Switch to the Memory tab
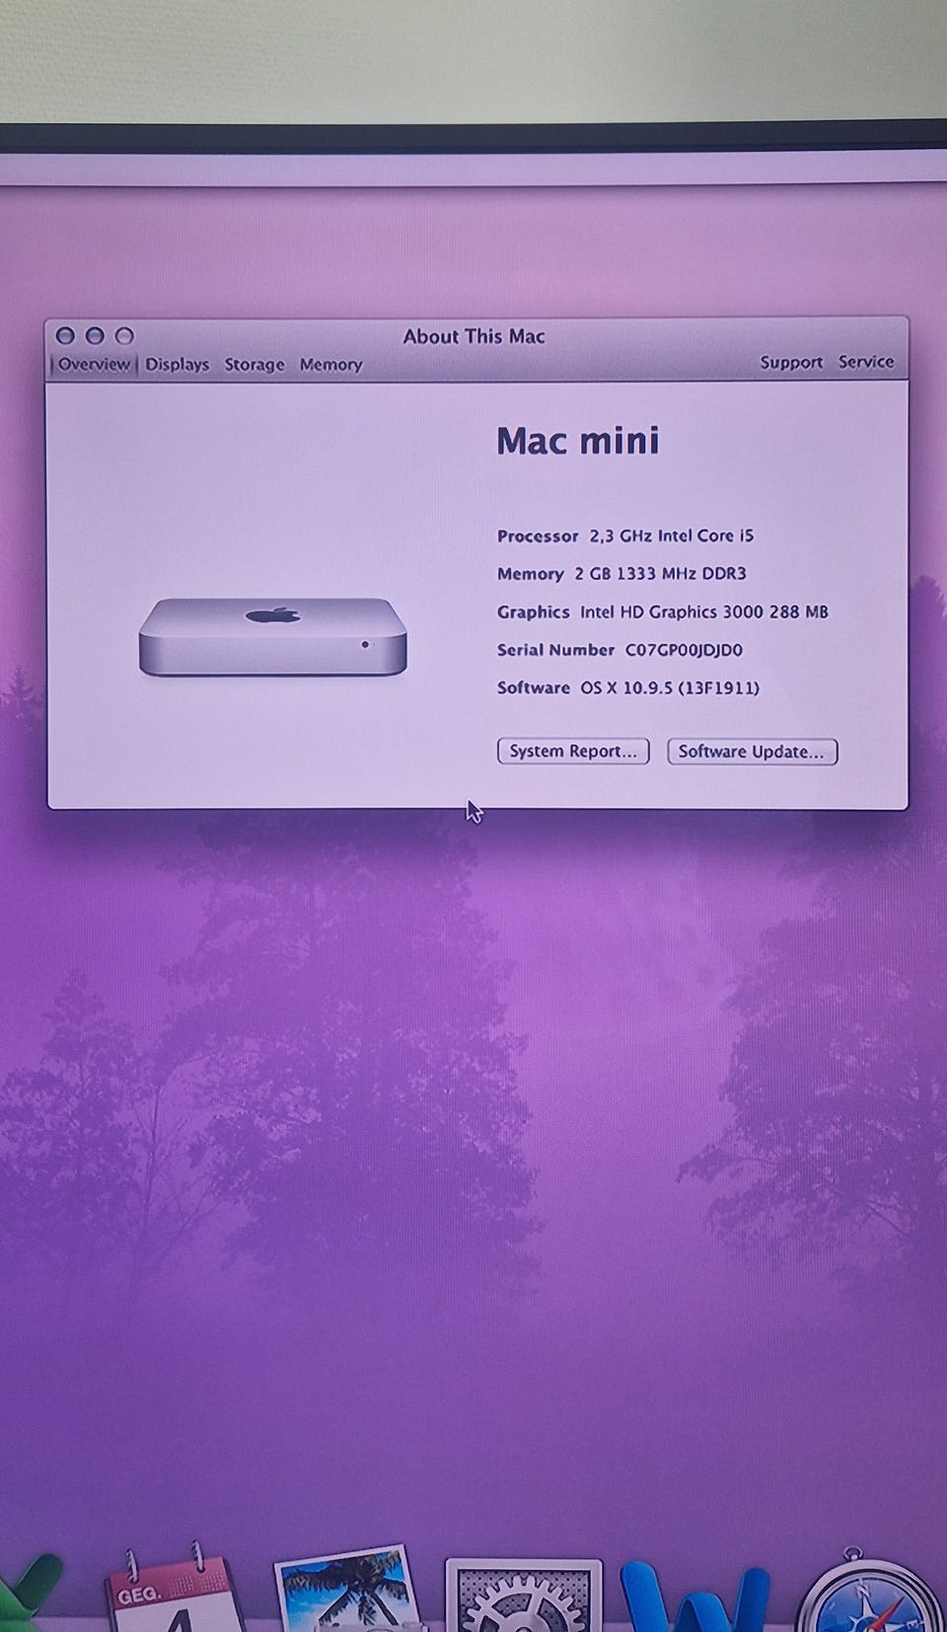Image resolution: width=947 pixels, height=1632 pixels. (x=331, y=364)
